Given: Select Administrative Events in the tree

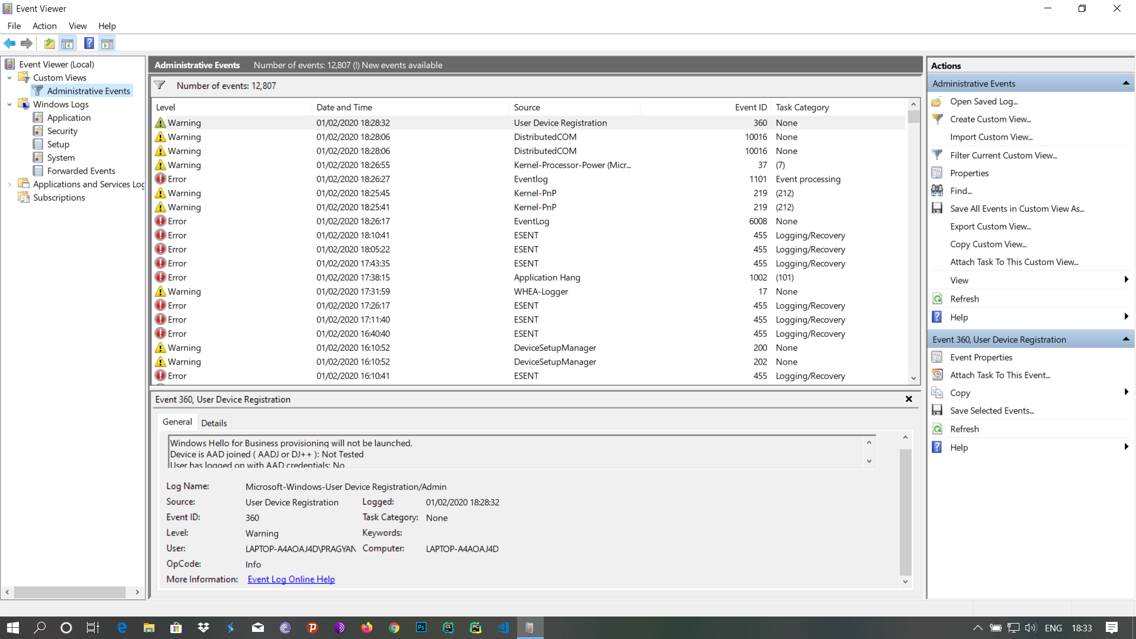Looking at the screenshot, I should point(88,91).
